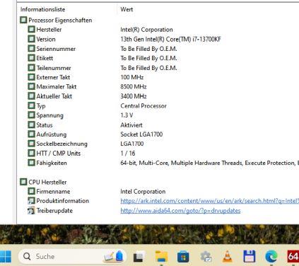Click the Wert column header
299x266 pixels.
point(127,9)
